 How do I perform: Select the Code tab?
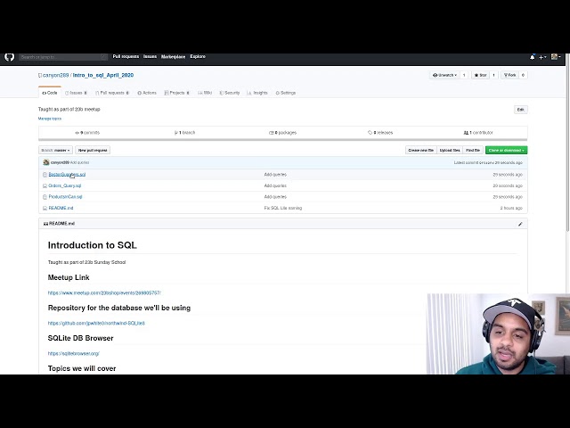coord(50,93)
